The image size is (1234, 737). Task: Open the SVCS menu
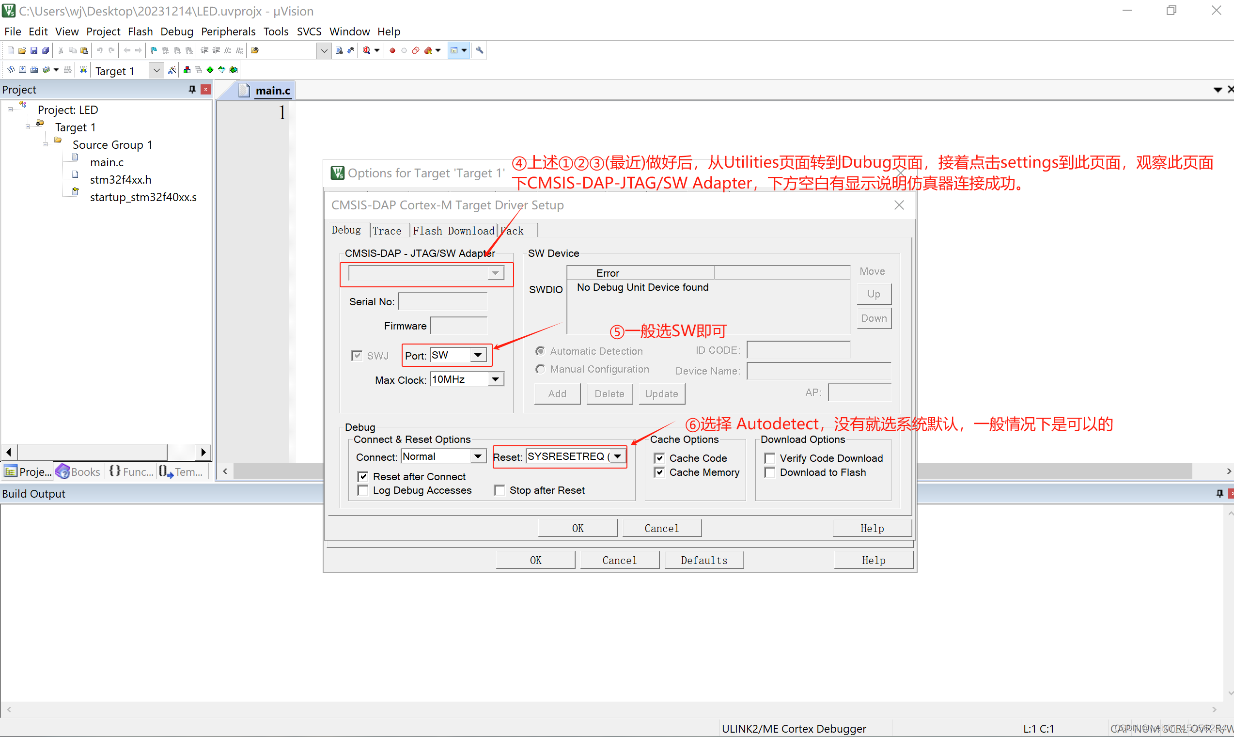309,31
